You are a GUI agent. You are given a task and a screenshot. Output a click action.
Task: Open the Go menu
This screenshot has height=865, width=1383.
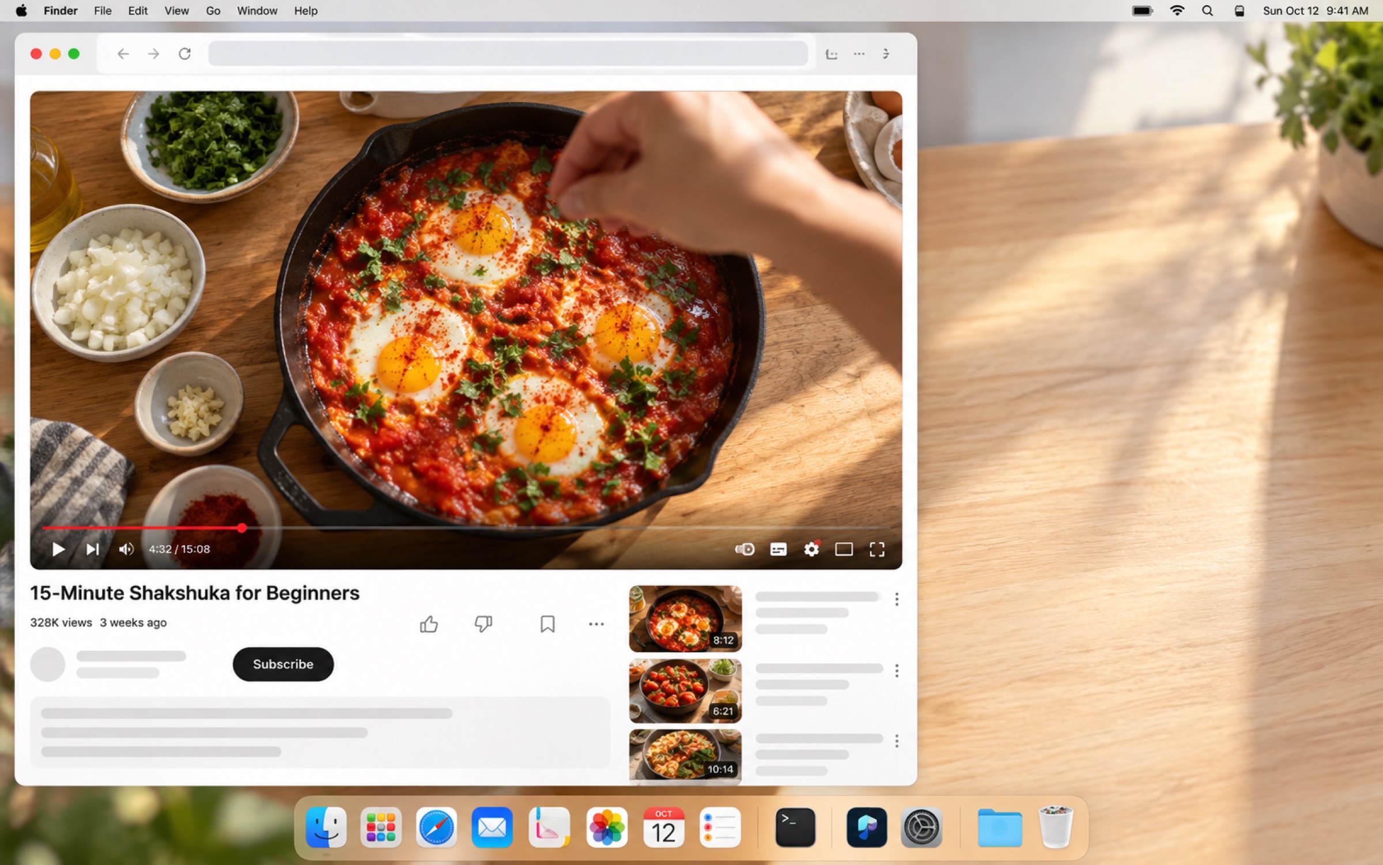[x=213, y=10]
